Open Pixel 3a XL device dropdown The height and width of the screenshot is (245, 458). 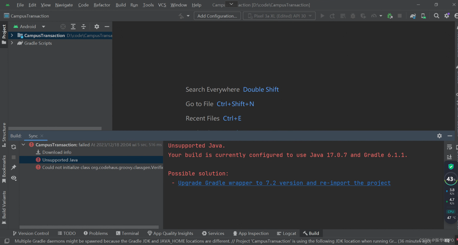[279, 16]
